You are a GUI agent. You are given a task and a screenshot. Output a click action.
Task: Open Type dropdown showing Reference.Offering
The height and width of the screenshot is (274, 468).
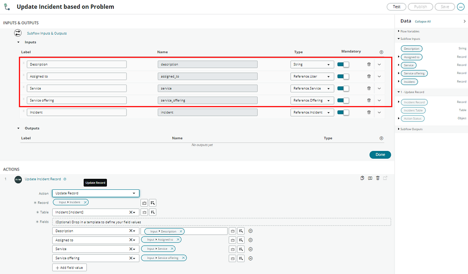click(x=312, y=100)
